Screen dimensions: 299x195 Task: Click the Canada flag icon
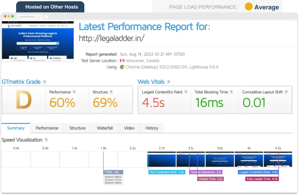coord(122,61)
